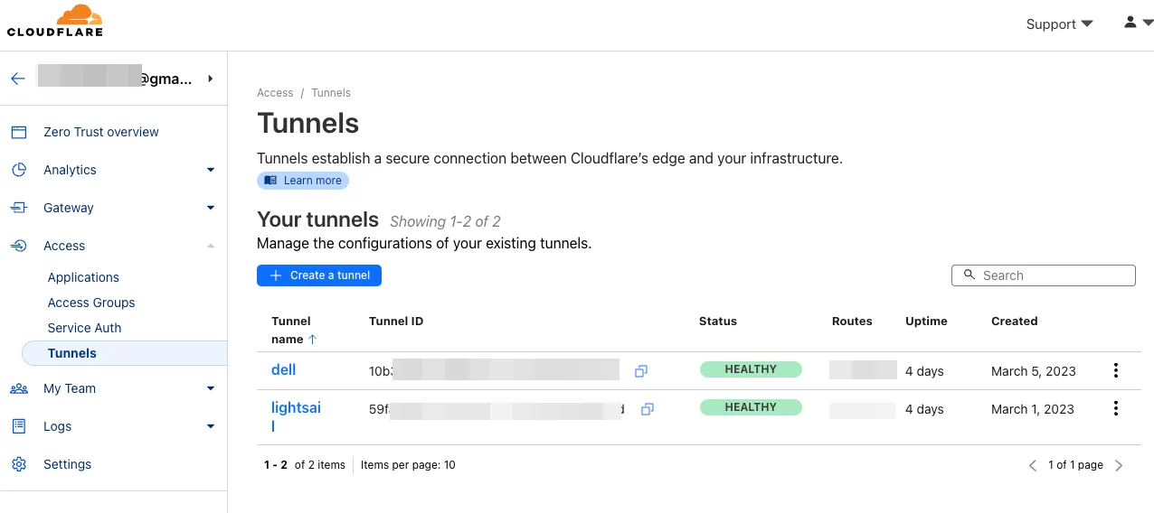Copy the lightsail tunnel ID
This screenshot has height=513, width=1154.
pyautogui.click(x=648, y=409)
